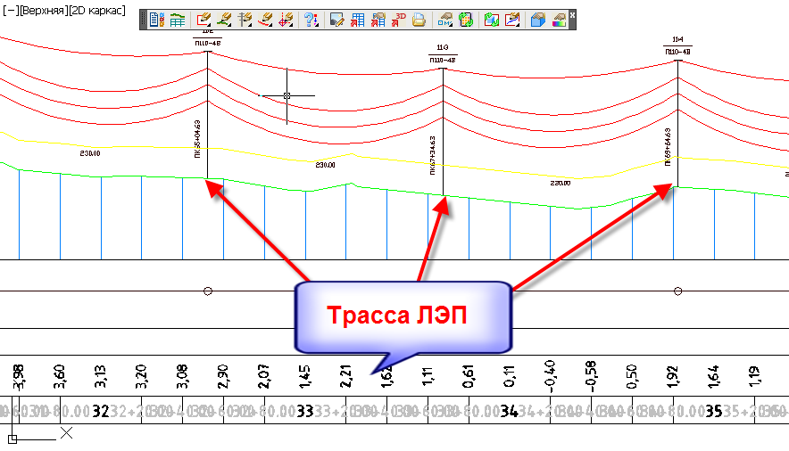Image resolution: width=789 pixels, height=451 pixels.
Task: Click the drawing edit pencil icon
Action: point(336,19)
